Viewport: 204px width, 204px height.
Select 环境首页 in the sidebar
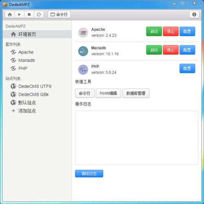[37, 34]
